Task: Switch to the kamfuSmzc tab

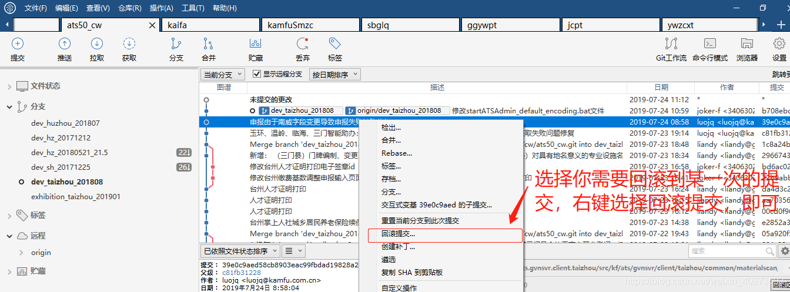Action: tap(310, 25)
